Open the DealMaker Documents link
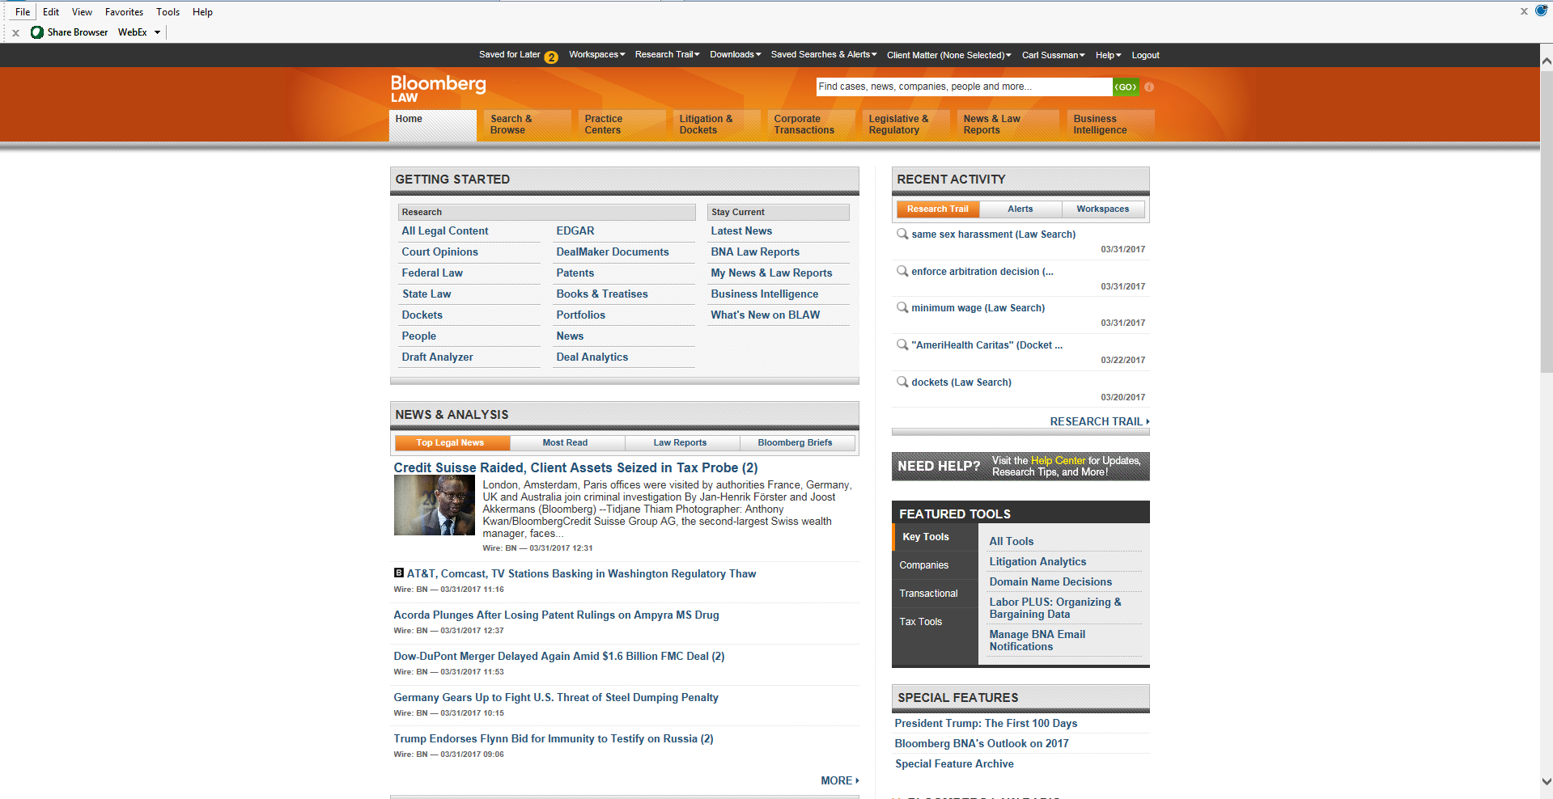The height and width of the screenshot is (799, 1553). point(612,252)
